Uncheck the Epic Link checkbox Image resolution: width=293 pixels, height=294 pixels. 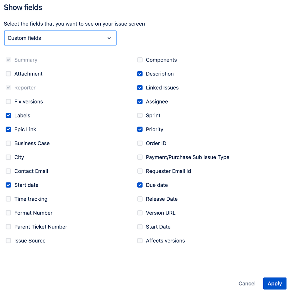(9, 129)
